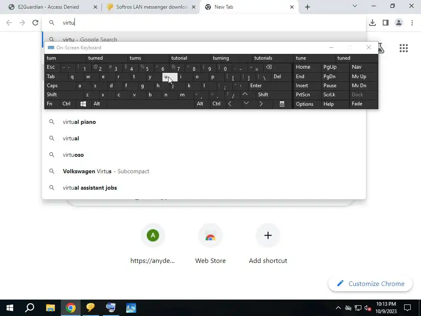Choose the 'virtuoso' search suggestion
Image resolution: width=421 pixels, height=316 pixels.
(x=204, y=155)
